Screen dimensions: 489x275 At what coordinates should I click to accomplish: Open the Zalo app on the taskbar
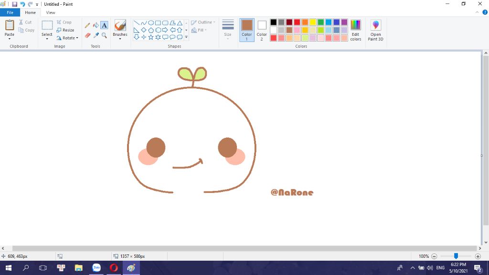coord(96,268)
